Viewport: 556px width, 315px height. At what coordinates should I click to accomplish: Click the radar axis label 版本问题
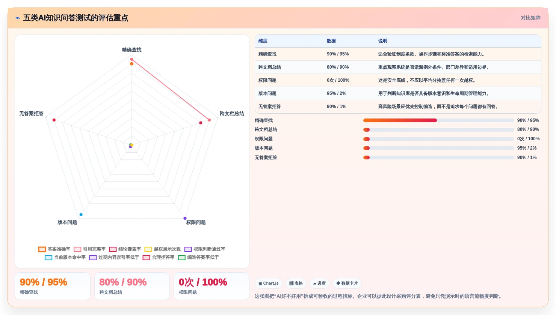click(x=67, y=222)
